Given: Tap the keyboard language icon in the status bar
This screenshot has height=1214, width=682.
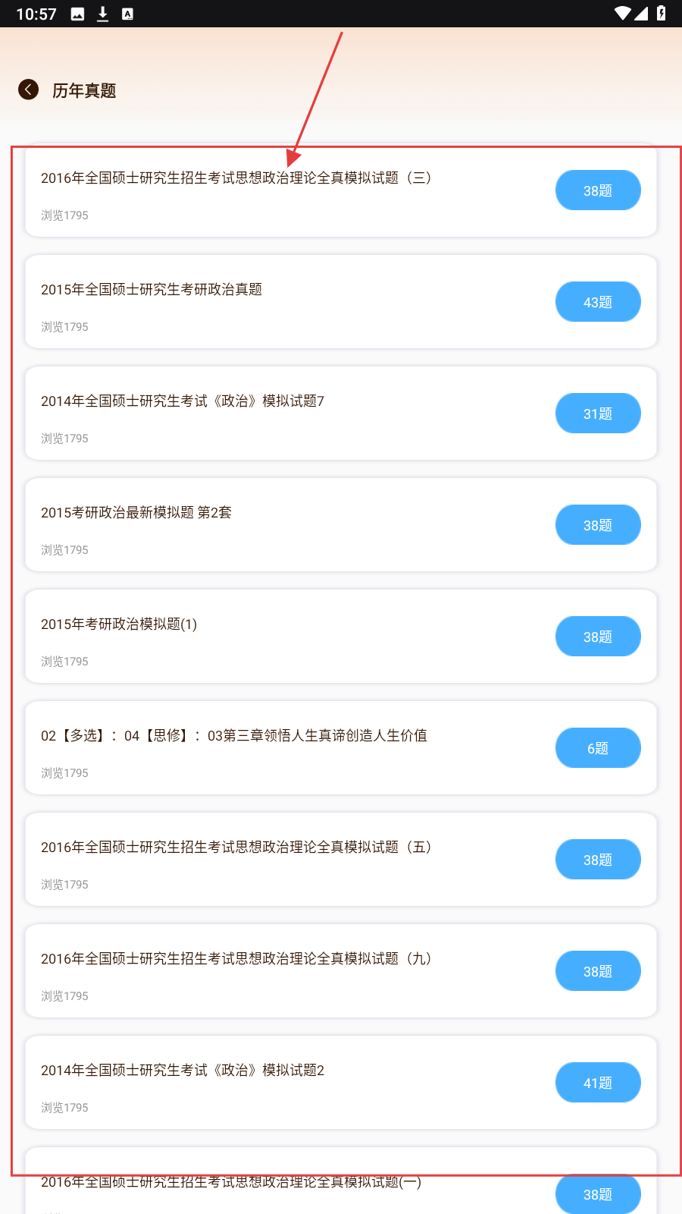Looking at the screenshot, I should [x=127, y=14].
